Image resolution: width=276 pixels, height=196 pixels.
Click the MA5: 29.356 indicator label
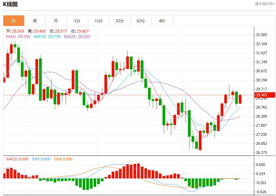click(x=18, y=37)
